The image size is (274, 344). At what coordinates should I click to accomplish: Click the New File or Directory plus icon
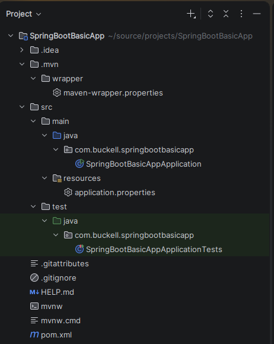191,14
